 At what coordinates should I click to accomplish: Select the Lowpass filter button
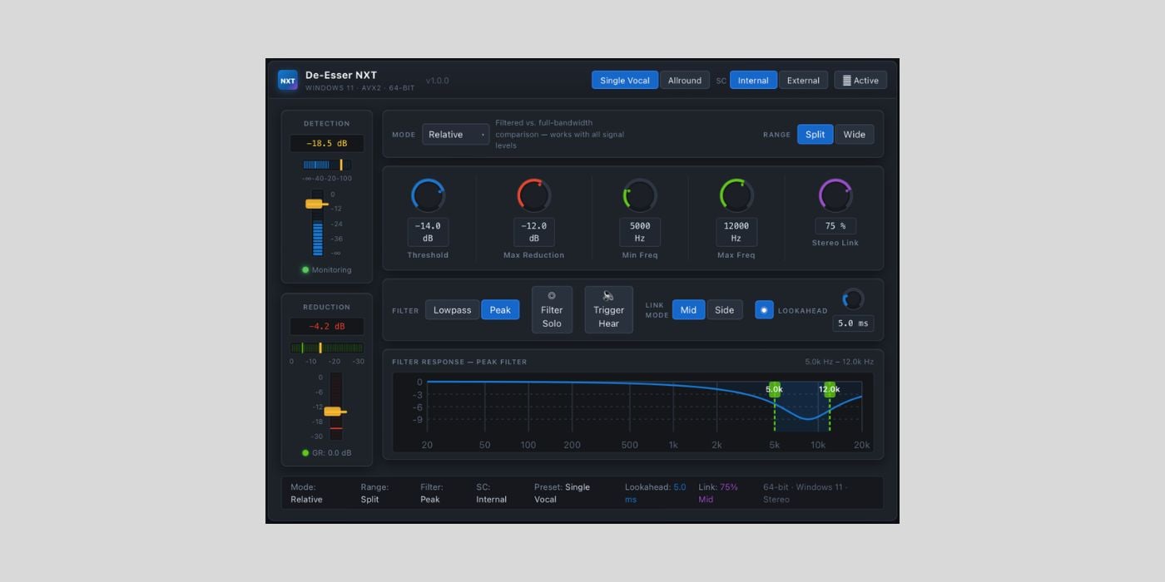(x=452, y=309)
